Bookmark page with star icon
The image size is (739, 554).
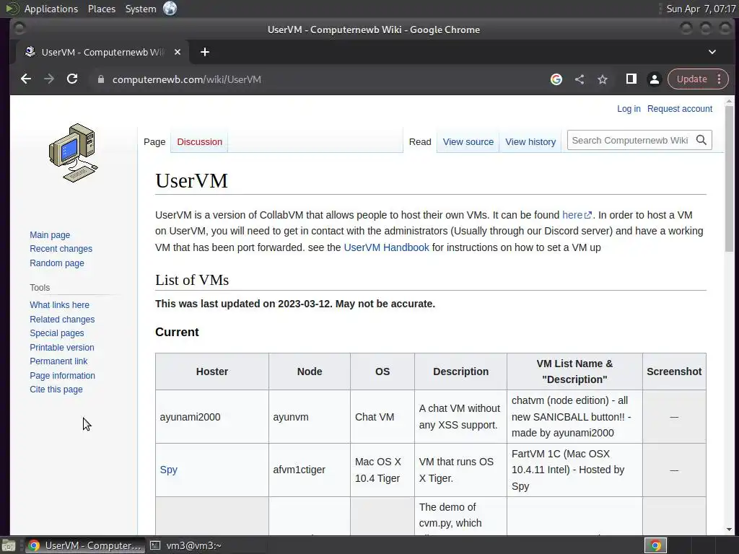pos(603,79)
